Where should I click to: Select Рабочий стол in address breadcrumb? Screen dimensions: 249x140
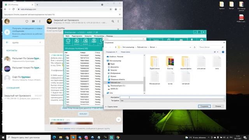click(x=142, y=47)
